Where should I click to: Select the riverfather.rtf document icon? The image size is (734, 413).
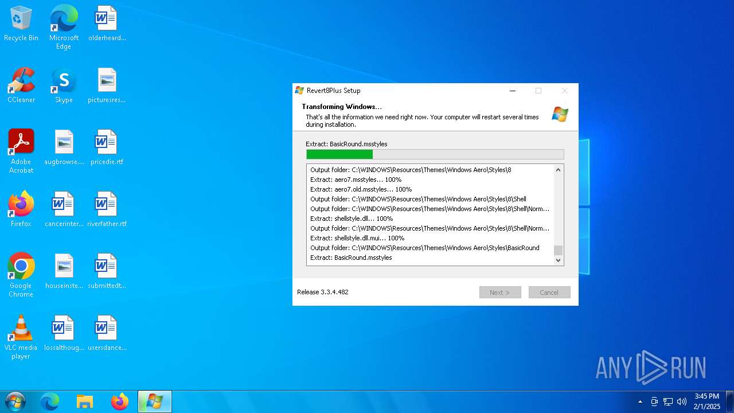pos(107,210)
